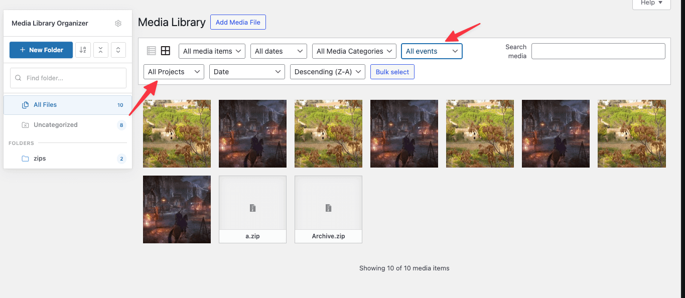Click the New Folder button
Viewport: 685px width, 298px height.
pos(41,50)
